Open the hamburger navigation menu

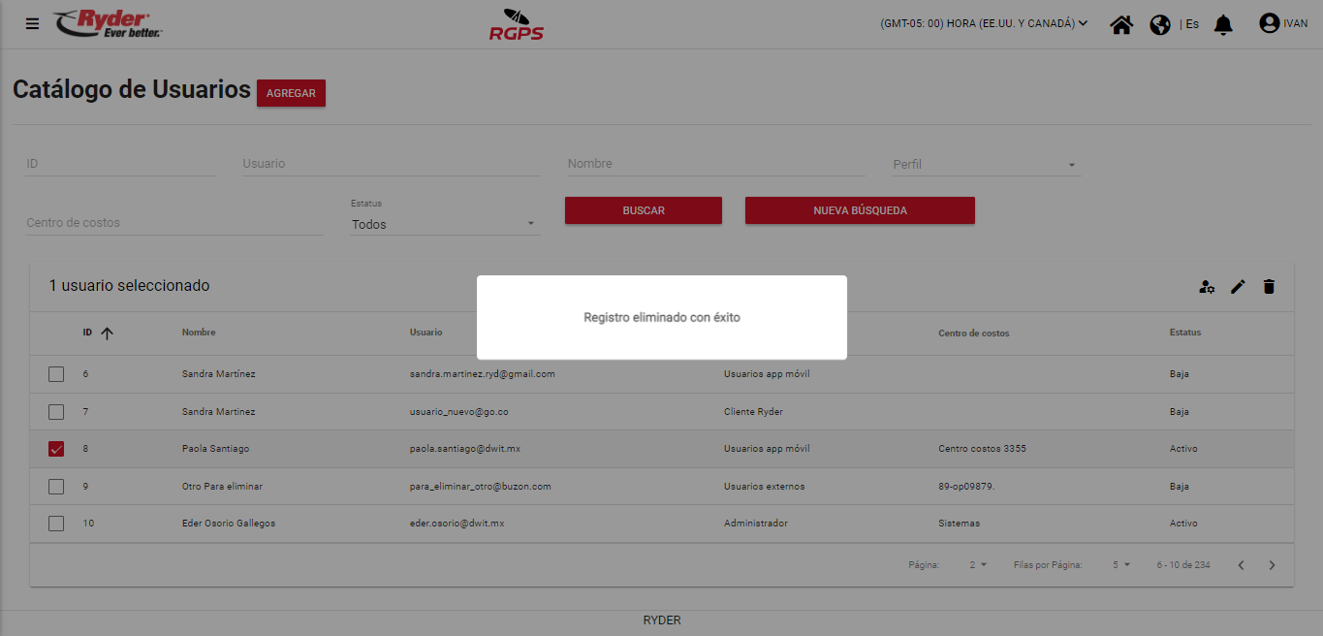[x=33, y=24]
